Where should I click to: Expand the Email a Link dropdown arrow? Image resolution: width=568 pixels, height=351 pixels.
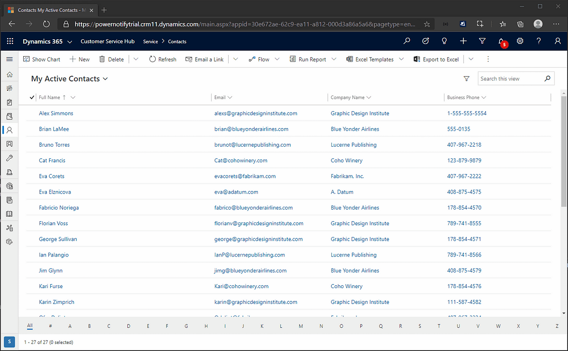point(236,59)
